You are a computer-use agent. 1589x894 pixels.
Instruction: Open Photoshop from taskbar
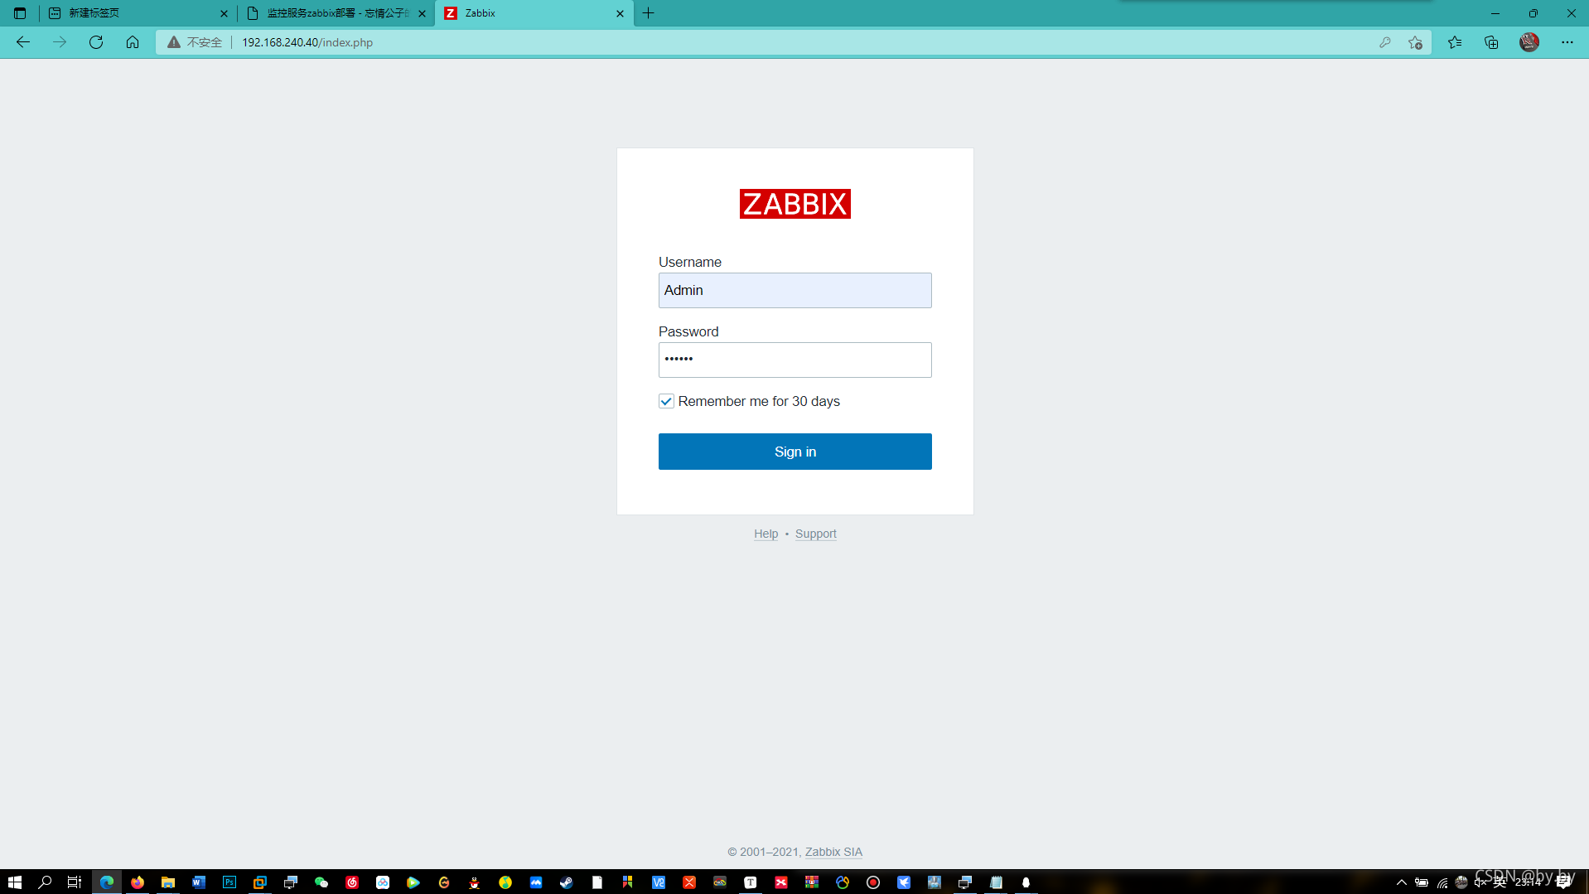(x=229, y=882)
